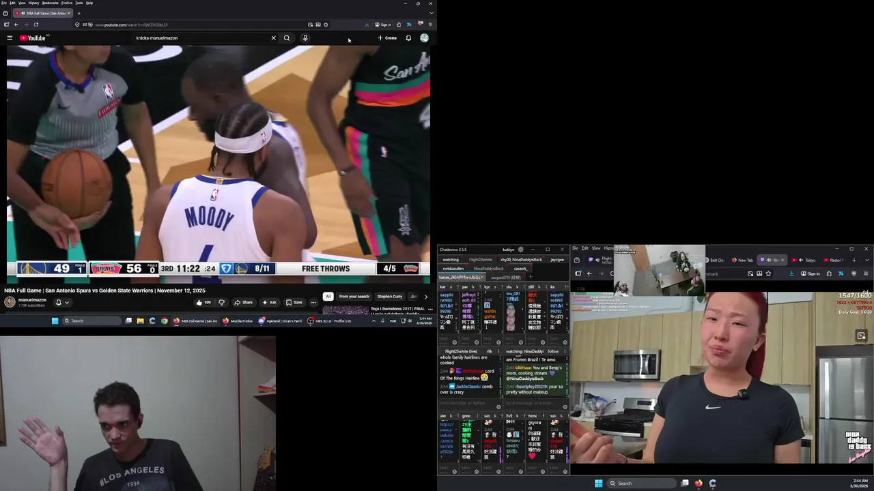Open the manuelmazon channel name link
The image size is (874, 491).
pyautogui.click(x=32, y=300)
